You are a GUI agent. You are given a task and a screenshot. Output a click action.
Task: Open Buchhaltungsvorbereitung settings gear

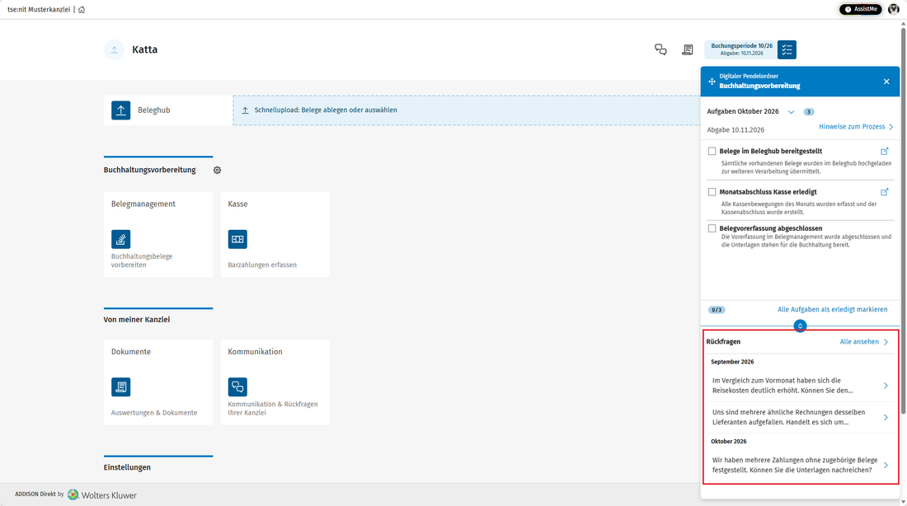[218, 170]
